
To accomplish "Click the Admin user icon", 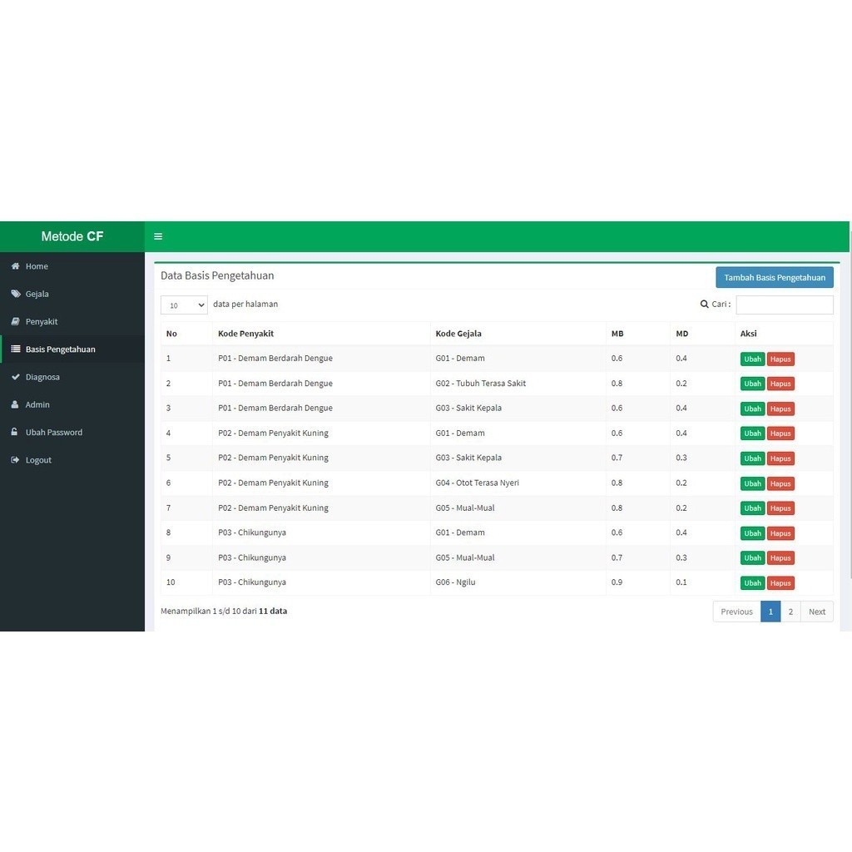I will tap(15, 404).
